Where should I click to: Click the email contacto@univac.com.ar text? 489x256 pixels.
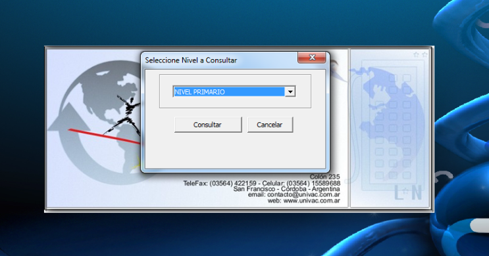coord(294,195)
